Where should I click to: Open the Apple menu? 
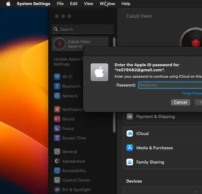[x=8, y=3]
